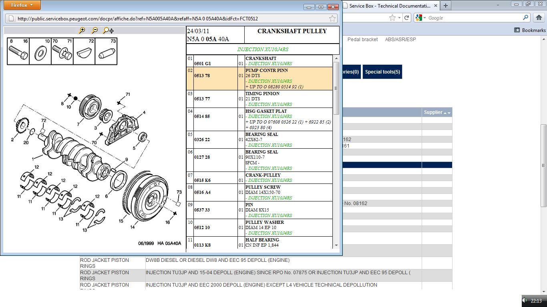Select part number 0537 33 pin
The height and width of the screenshot is (307, 547).
202,210
